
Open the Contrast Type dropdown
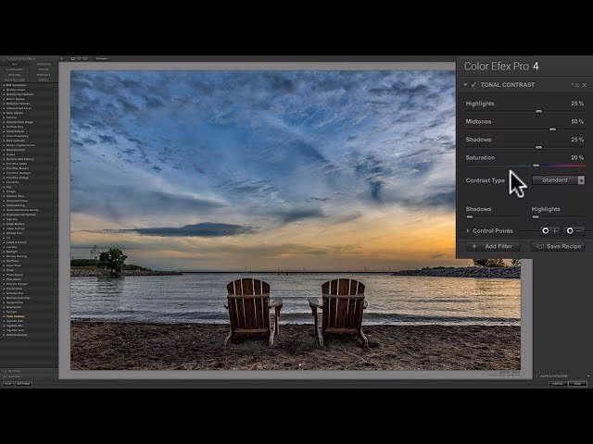pyautogui.click(x=559, y=180)
